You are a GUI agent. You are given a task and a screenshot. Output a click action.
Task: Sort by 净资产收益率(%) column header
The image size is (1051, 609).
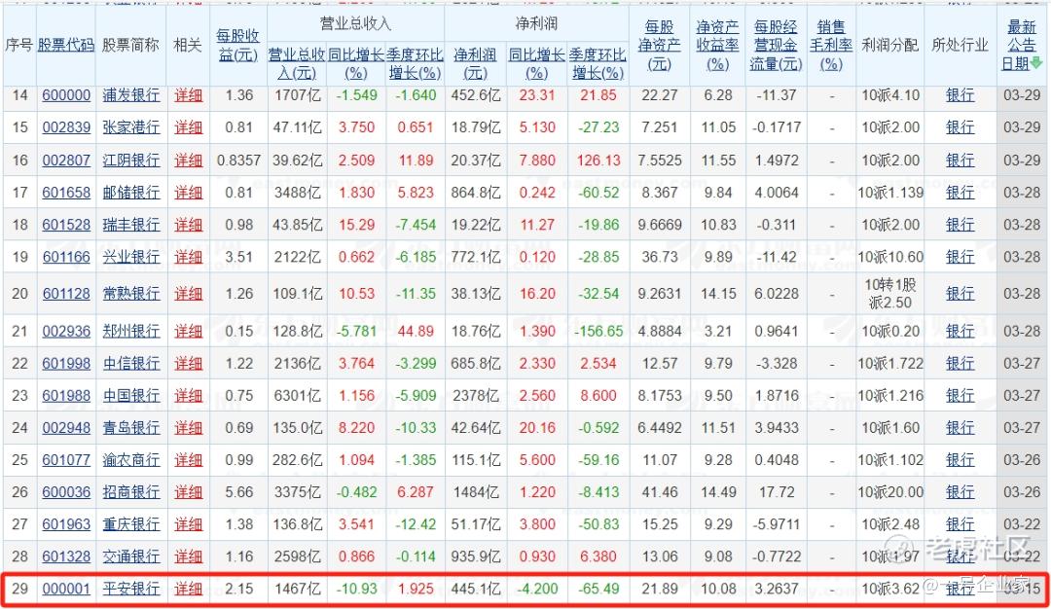coord(717,45)
